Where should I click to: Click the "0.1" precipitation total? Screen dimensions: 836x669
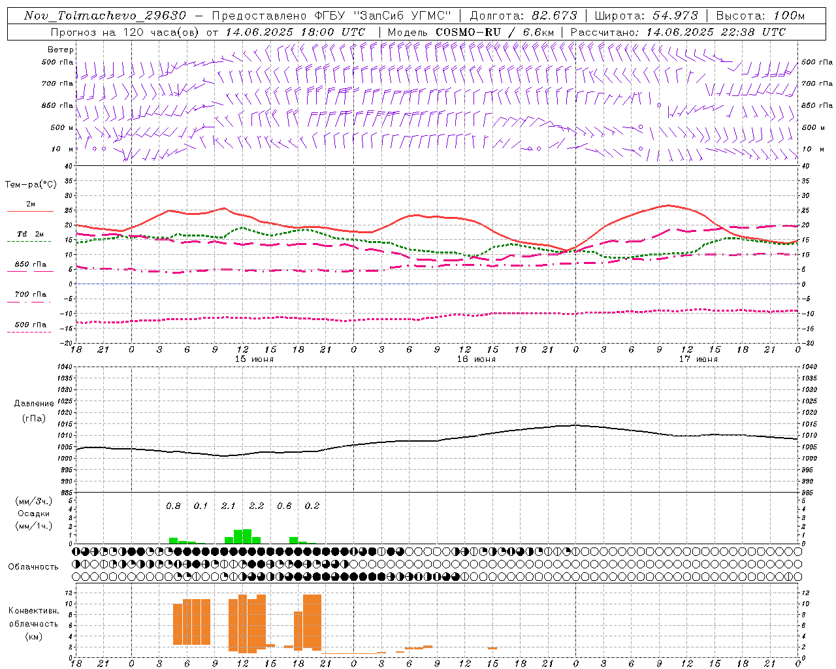[201, 506]
